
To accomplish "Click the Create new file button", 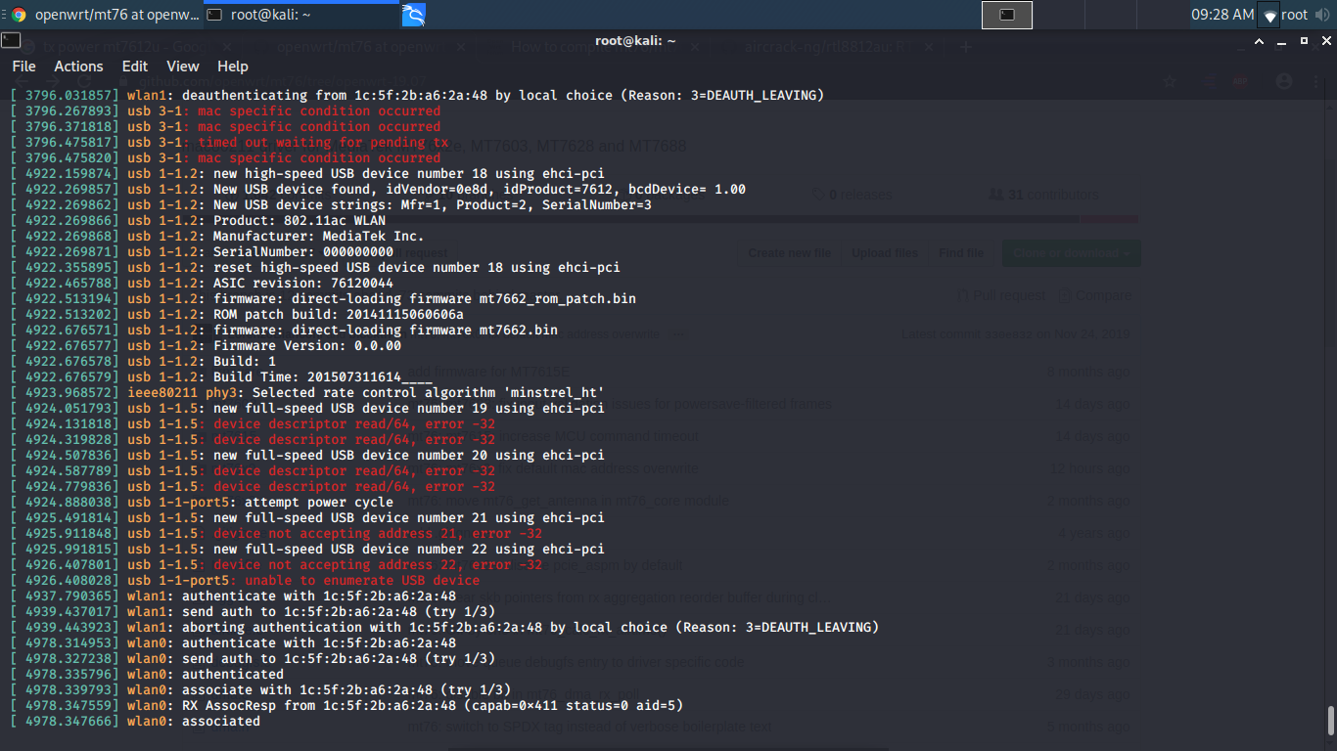I will (x=789, y=252).
